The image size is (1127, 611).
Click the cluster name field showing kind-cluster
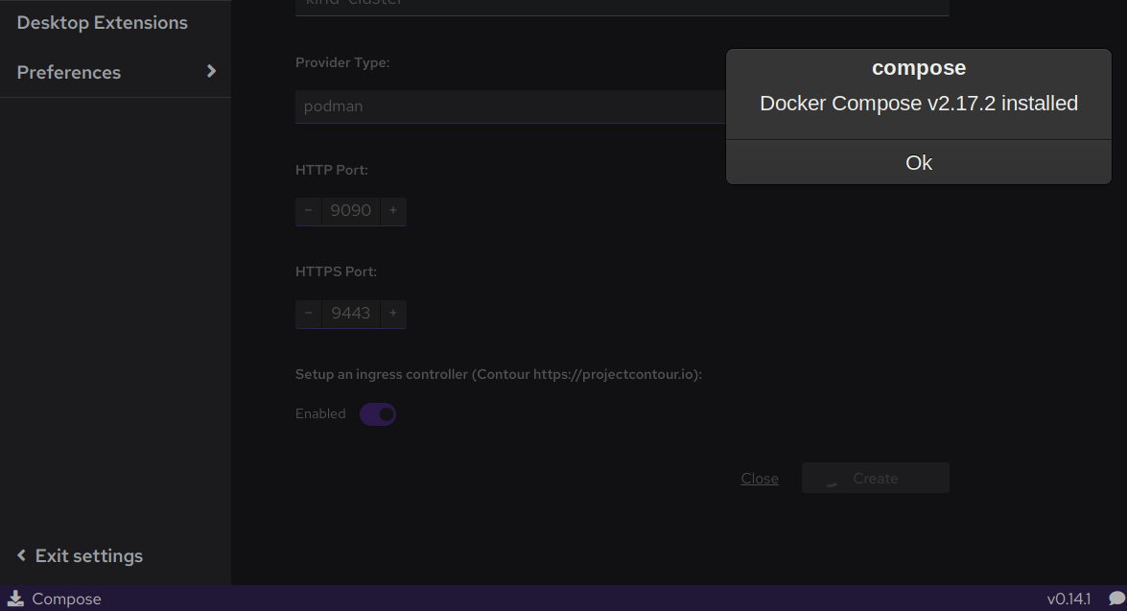[480, 5]
